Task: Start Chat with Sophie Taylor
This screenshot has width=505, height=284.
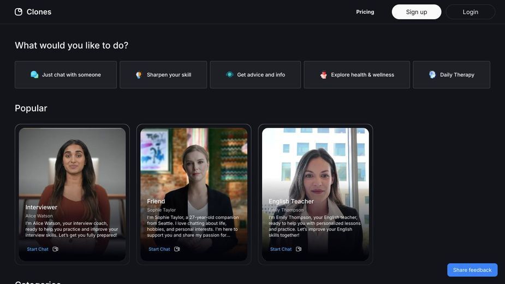Action: tap(159, 249)
